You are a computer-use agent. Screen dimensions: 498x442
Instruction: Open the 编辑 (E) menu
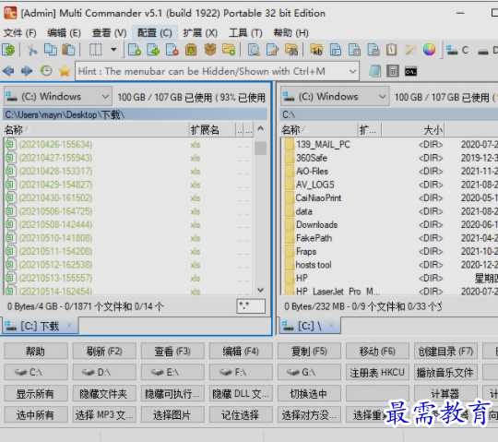[65, 32]
